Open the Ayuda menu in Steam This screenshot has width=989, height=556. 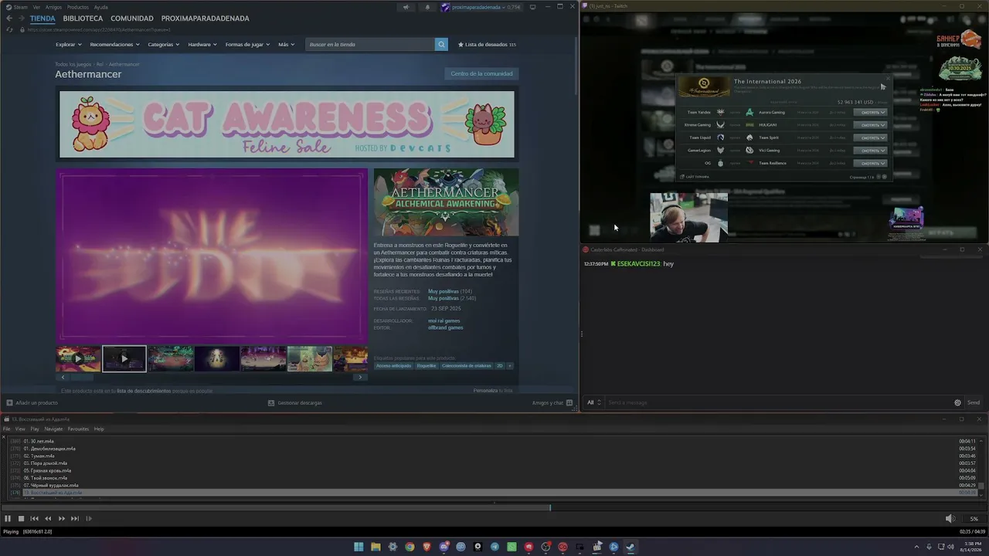100,7
